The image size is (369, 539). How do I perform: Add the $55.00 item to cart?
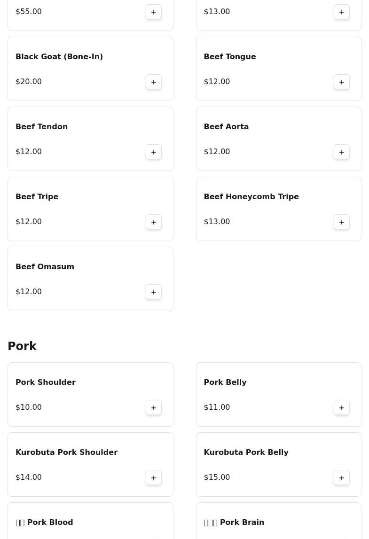pyautogui.click(x=154, y=12)
